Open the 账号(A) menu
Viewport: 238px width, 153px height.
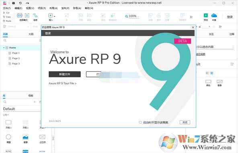click(x=77, y=8)
